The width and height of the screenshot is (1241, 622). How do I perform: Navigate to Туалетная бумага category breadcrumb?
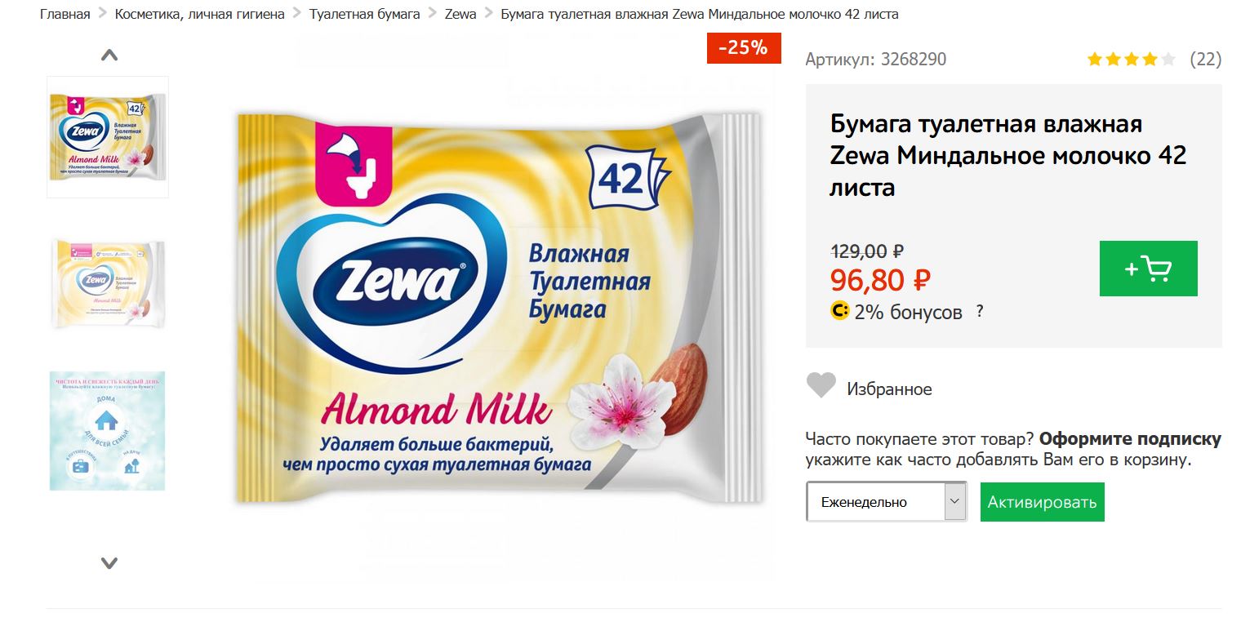click(364, 14)
